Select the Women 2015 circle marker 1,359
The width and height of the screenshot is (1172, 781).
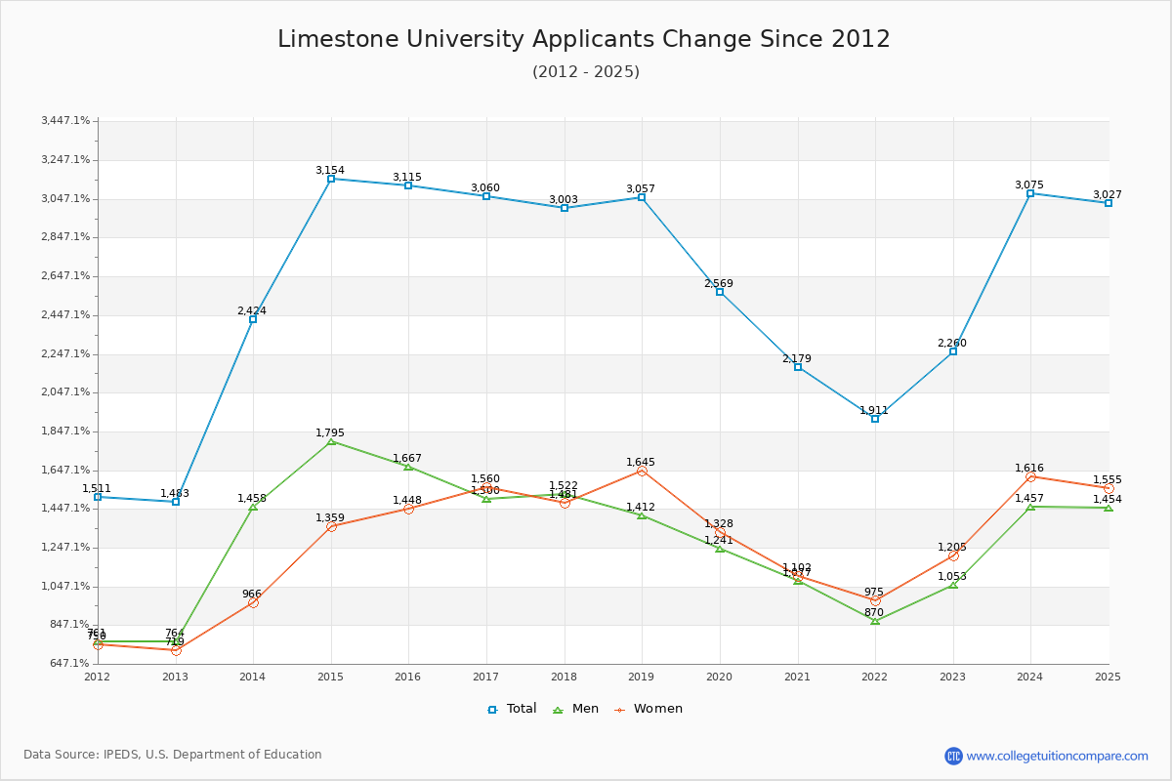tap(331, 526)
